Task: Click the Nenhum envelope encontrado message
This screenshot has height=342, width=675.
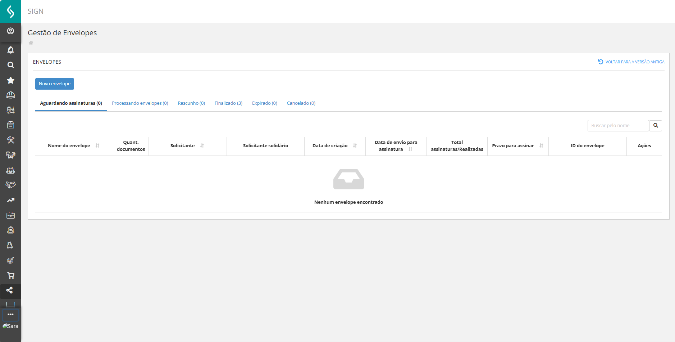Action: coord(348,202)
